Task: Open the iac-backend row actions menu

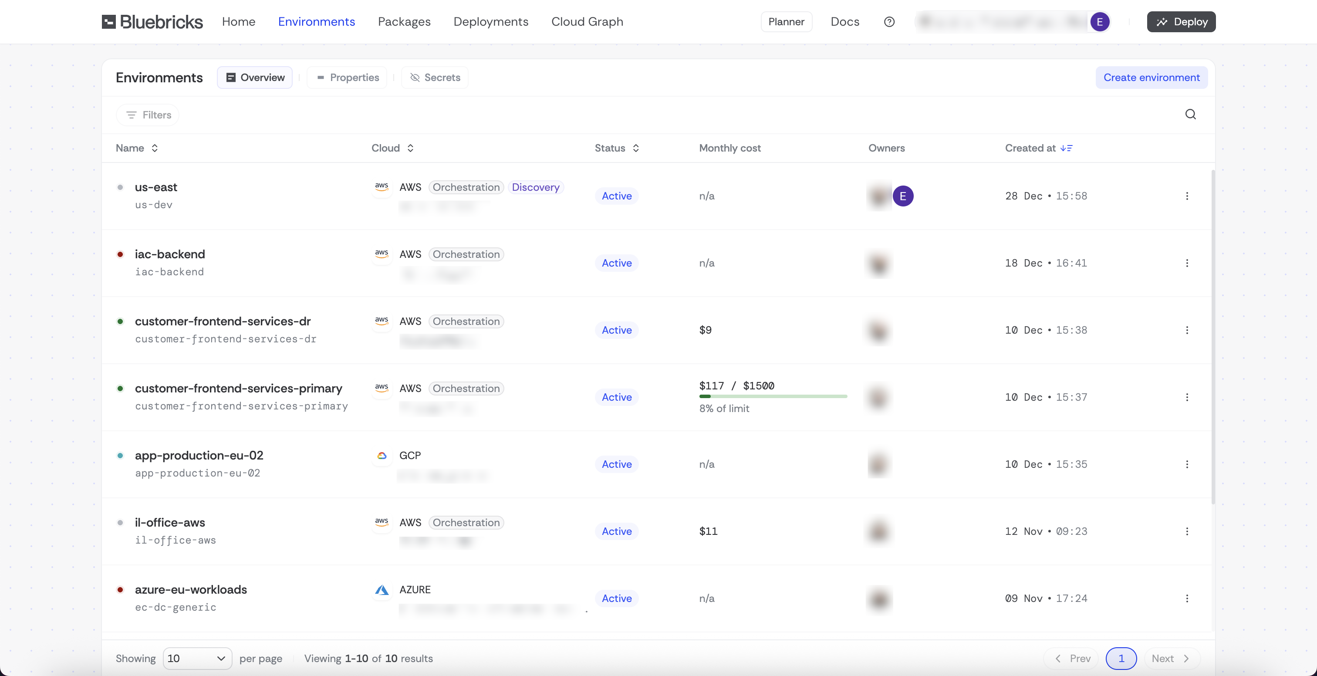Action: pyautogui.click(x=1187, y=264)
